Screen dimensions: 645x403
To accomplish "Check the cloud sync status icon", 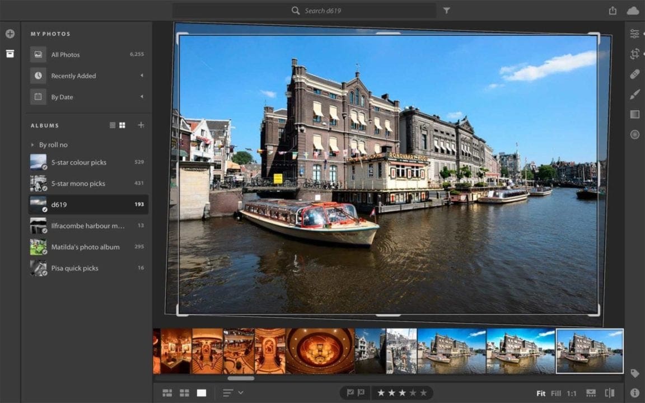I will [x=633, y=11].
